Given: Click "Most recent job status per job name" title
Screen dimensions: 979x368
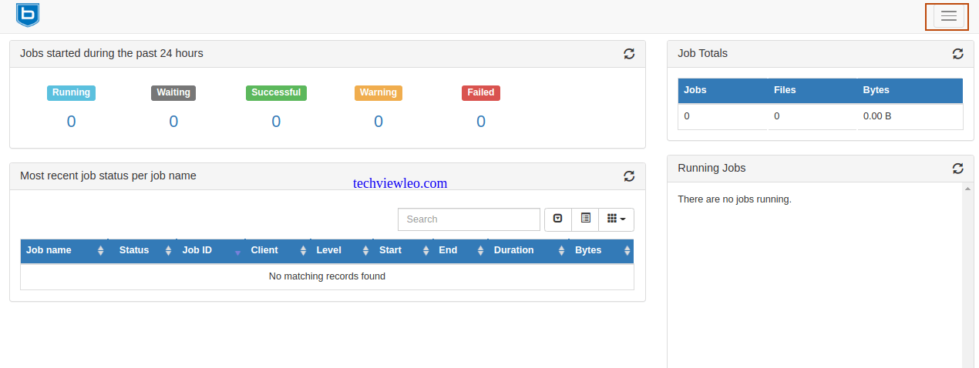Looking at the screenshot, I should pos(108,176).
